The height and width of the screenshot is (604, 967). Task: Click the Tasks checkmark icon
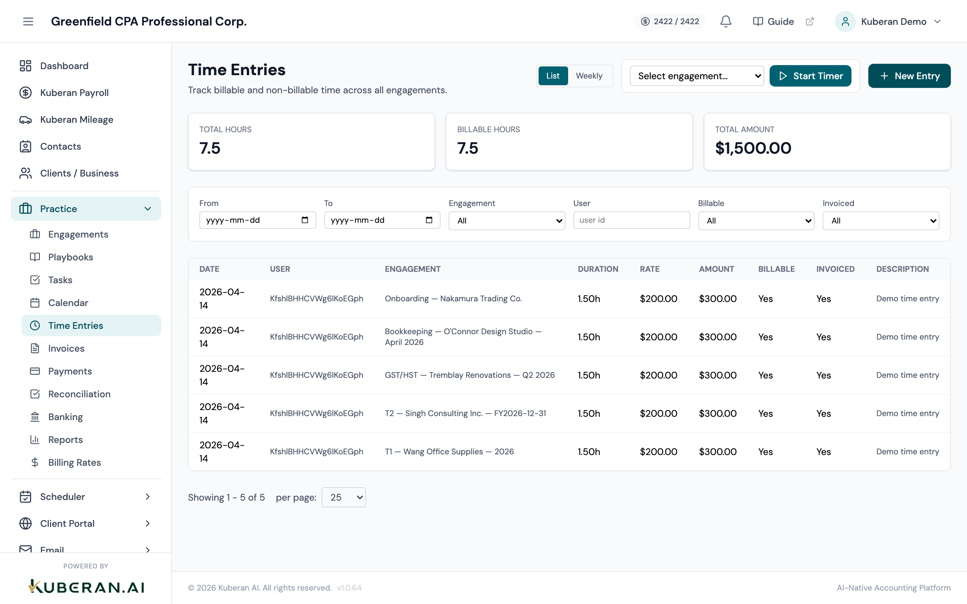click(x=35, y=280)
